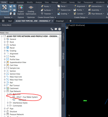Close the ACAD-TEST drawing tab
Screen dimensions: 108x117
52,21
